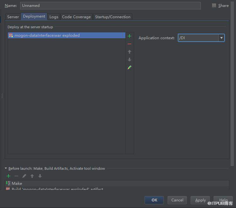Edit Before launch task pencil icon

pyautogui.click(x=24, y=176)
